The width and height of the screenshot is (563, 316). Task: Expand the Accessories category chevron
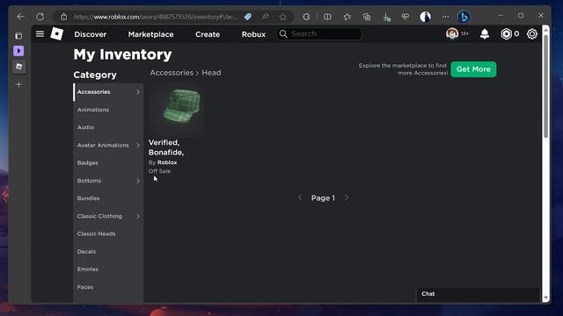point(138,92)
